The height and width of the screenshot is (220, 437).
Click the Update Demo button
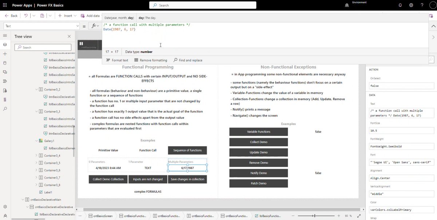(259, 152)
